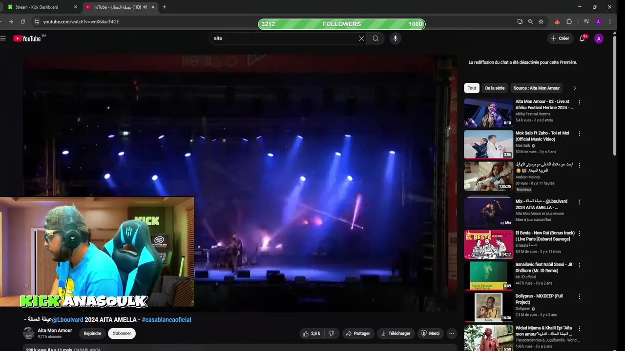Click the Partager button
Image resolution: width=625 pixels, height=351 pixels.
click(x=357, y=333)
